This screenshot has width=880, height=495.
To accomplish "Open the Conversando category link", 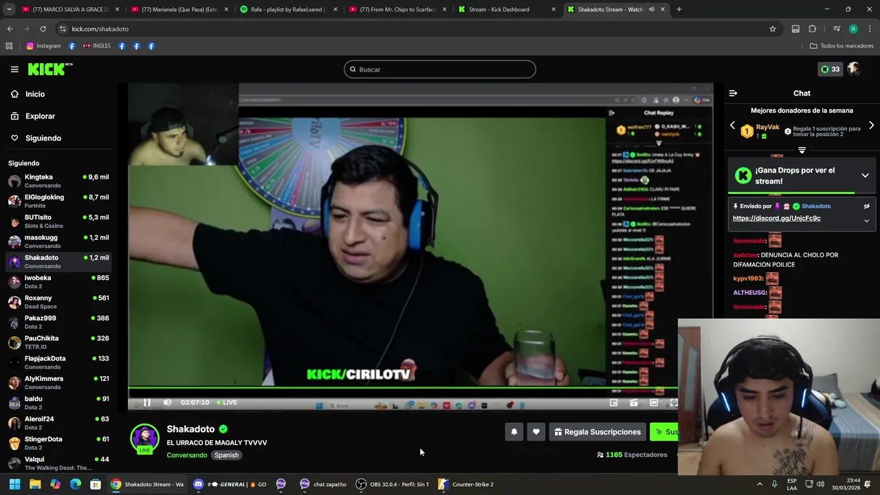I will point(186,455).
